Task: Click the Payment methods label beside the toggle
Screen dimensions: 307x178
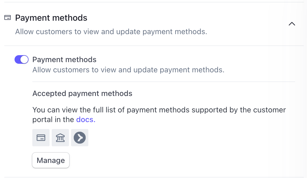Action: (64, 59)
